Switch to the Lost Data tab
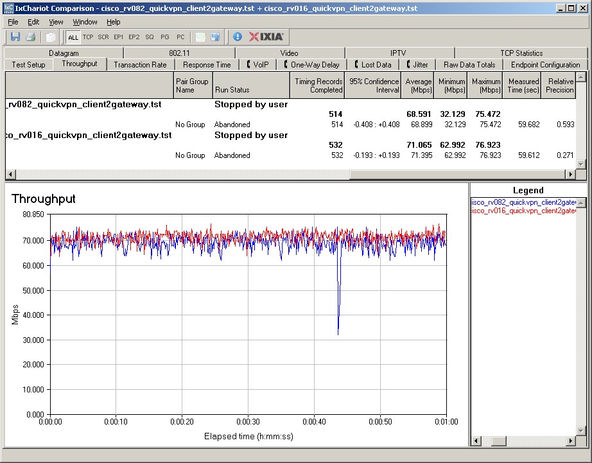This screenshot has width=592, height=463. coord(373,65)
